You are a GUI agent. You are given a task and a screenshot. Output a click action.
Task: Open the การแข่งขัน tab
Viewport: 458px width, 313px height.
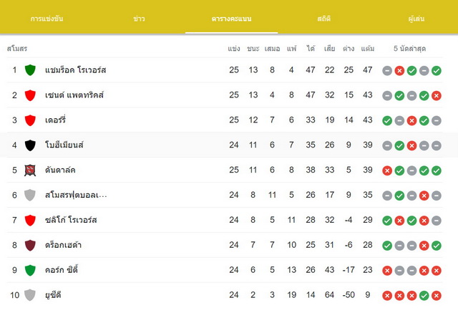[x=47, y=19]
